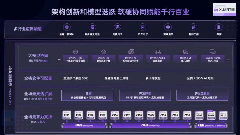This screenshot has height=135, width=240.
Task: Expand the ellipsis right of Qwen3-Turbo
Action: [x=227, y=59]
